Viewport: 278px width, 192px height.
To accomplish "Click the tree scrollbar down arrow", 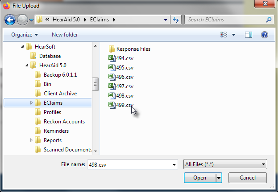I will point(95,151).
